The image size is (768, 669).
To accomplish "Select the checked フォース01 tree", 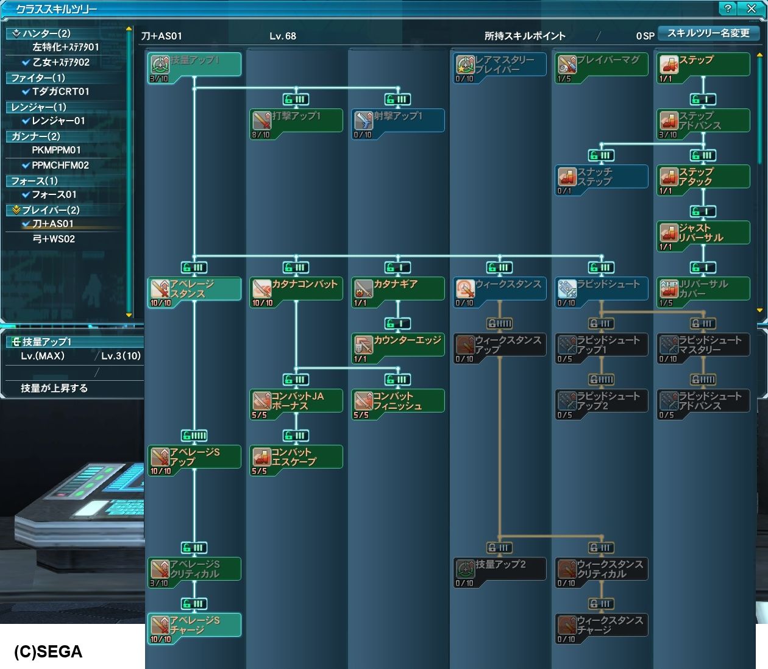I will pos(54,194).
